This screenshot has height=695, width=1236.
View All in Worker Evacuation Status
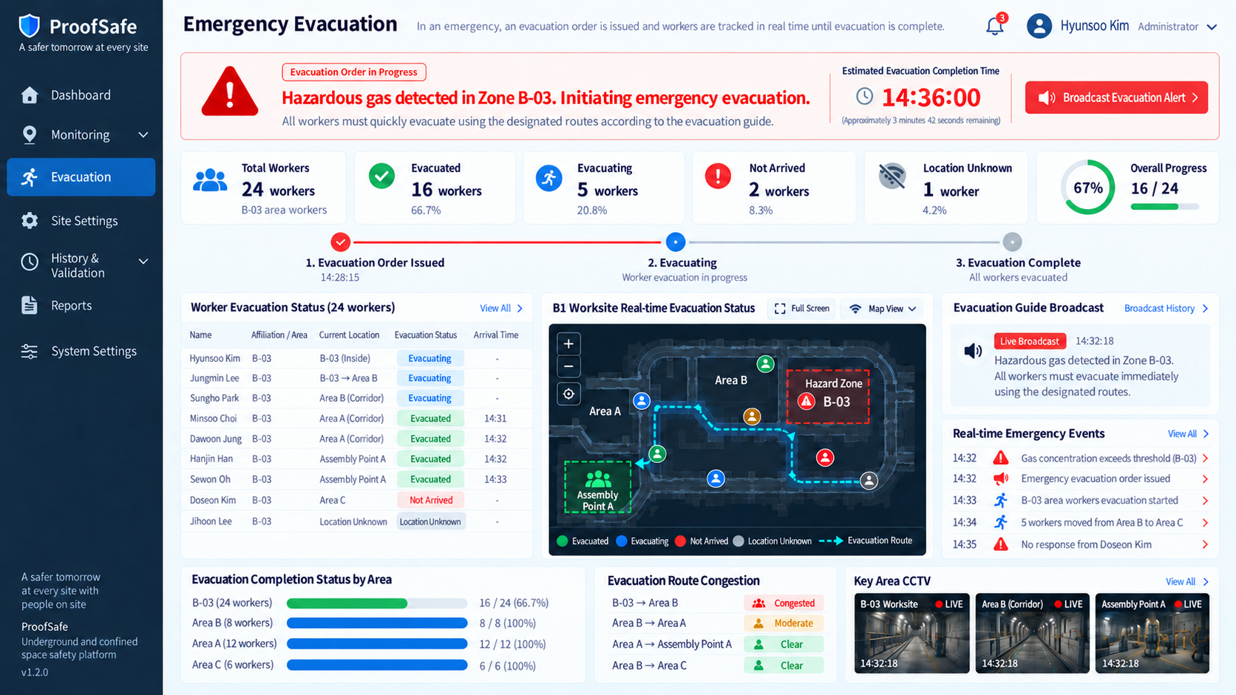[501, 308]
